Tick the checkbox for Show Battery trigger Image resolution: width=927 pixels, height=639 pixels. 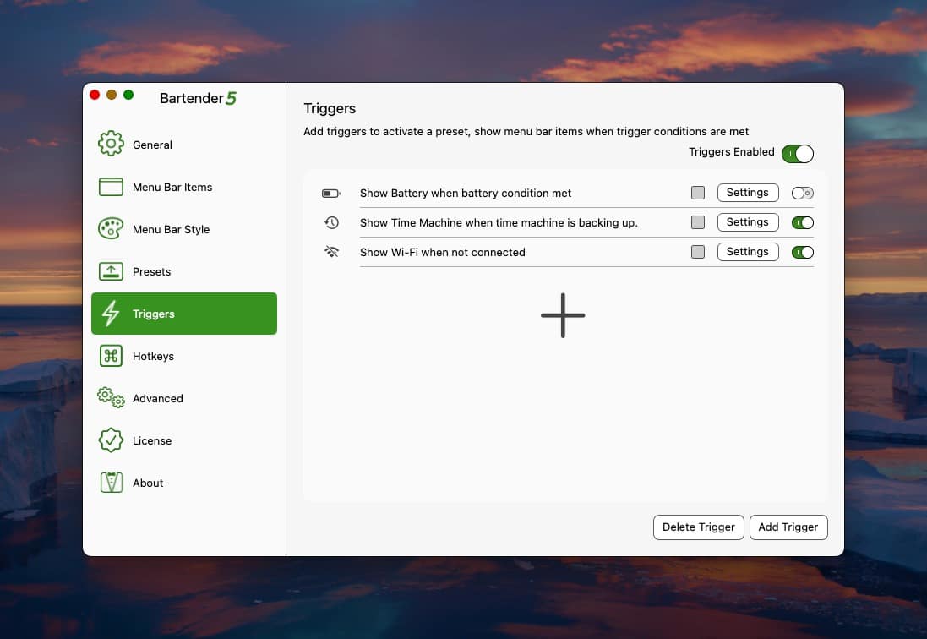point(697,194)
